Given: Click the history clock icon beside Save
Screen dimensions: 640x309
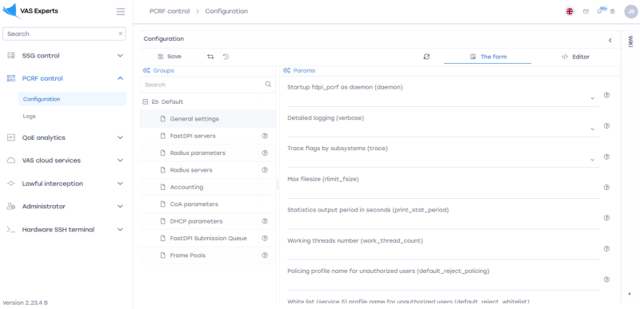Looking at the screenshot, I should (226, 57).
